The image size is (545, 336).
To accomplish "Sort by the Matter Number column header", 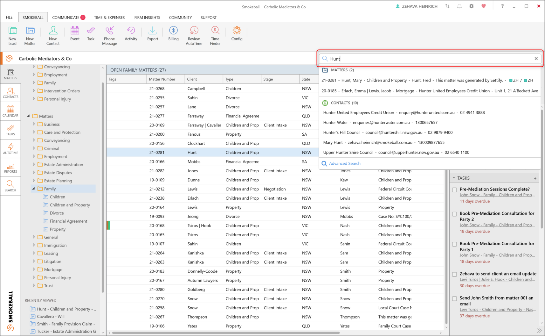I will tap(165, 79).
